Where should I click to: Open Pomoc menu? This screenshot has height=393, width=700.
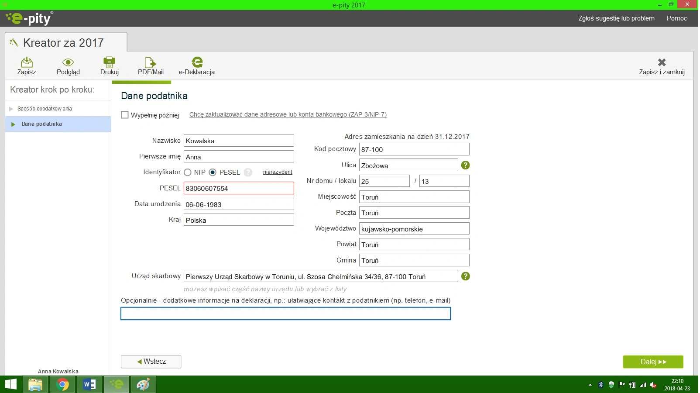(x=676, y=18)
